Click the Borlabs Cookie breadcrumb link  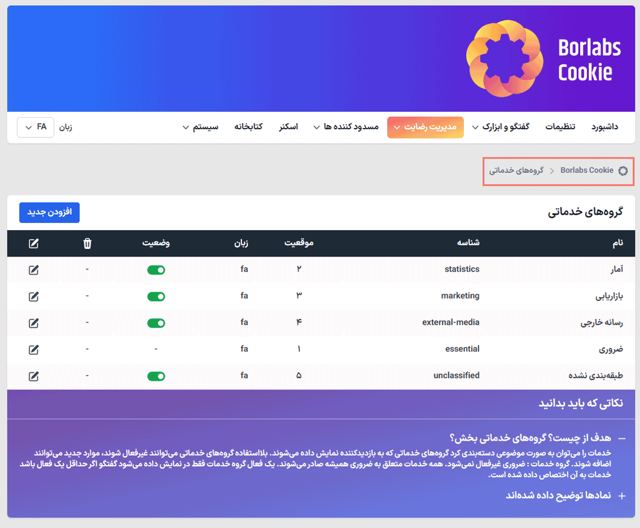pyautogui.click(x=587, y=170)
